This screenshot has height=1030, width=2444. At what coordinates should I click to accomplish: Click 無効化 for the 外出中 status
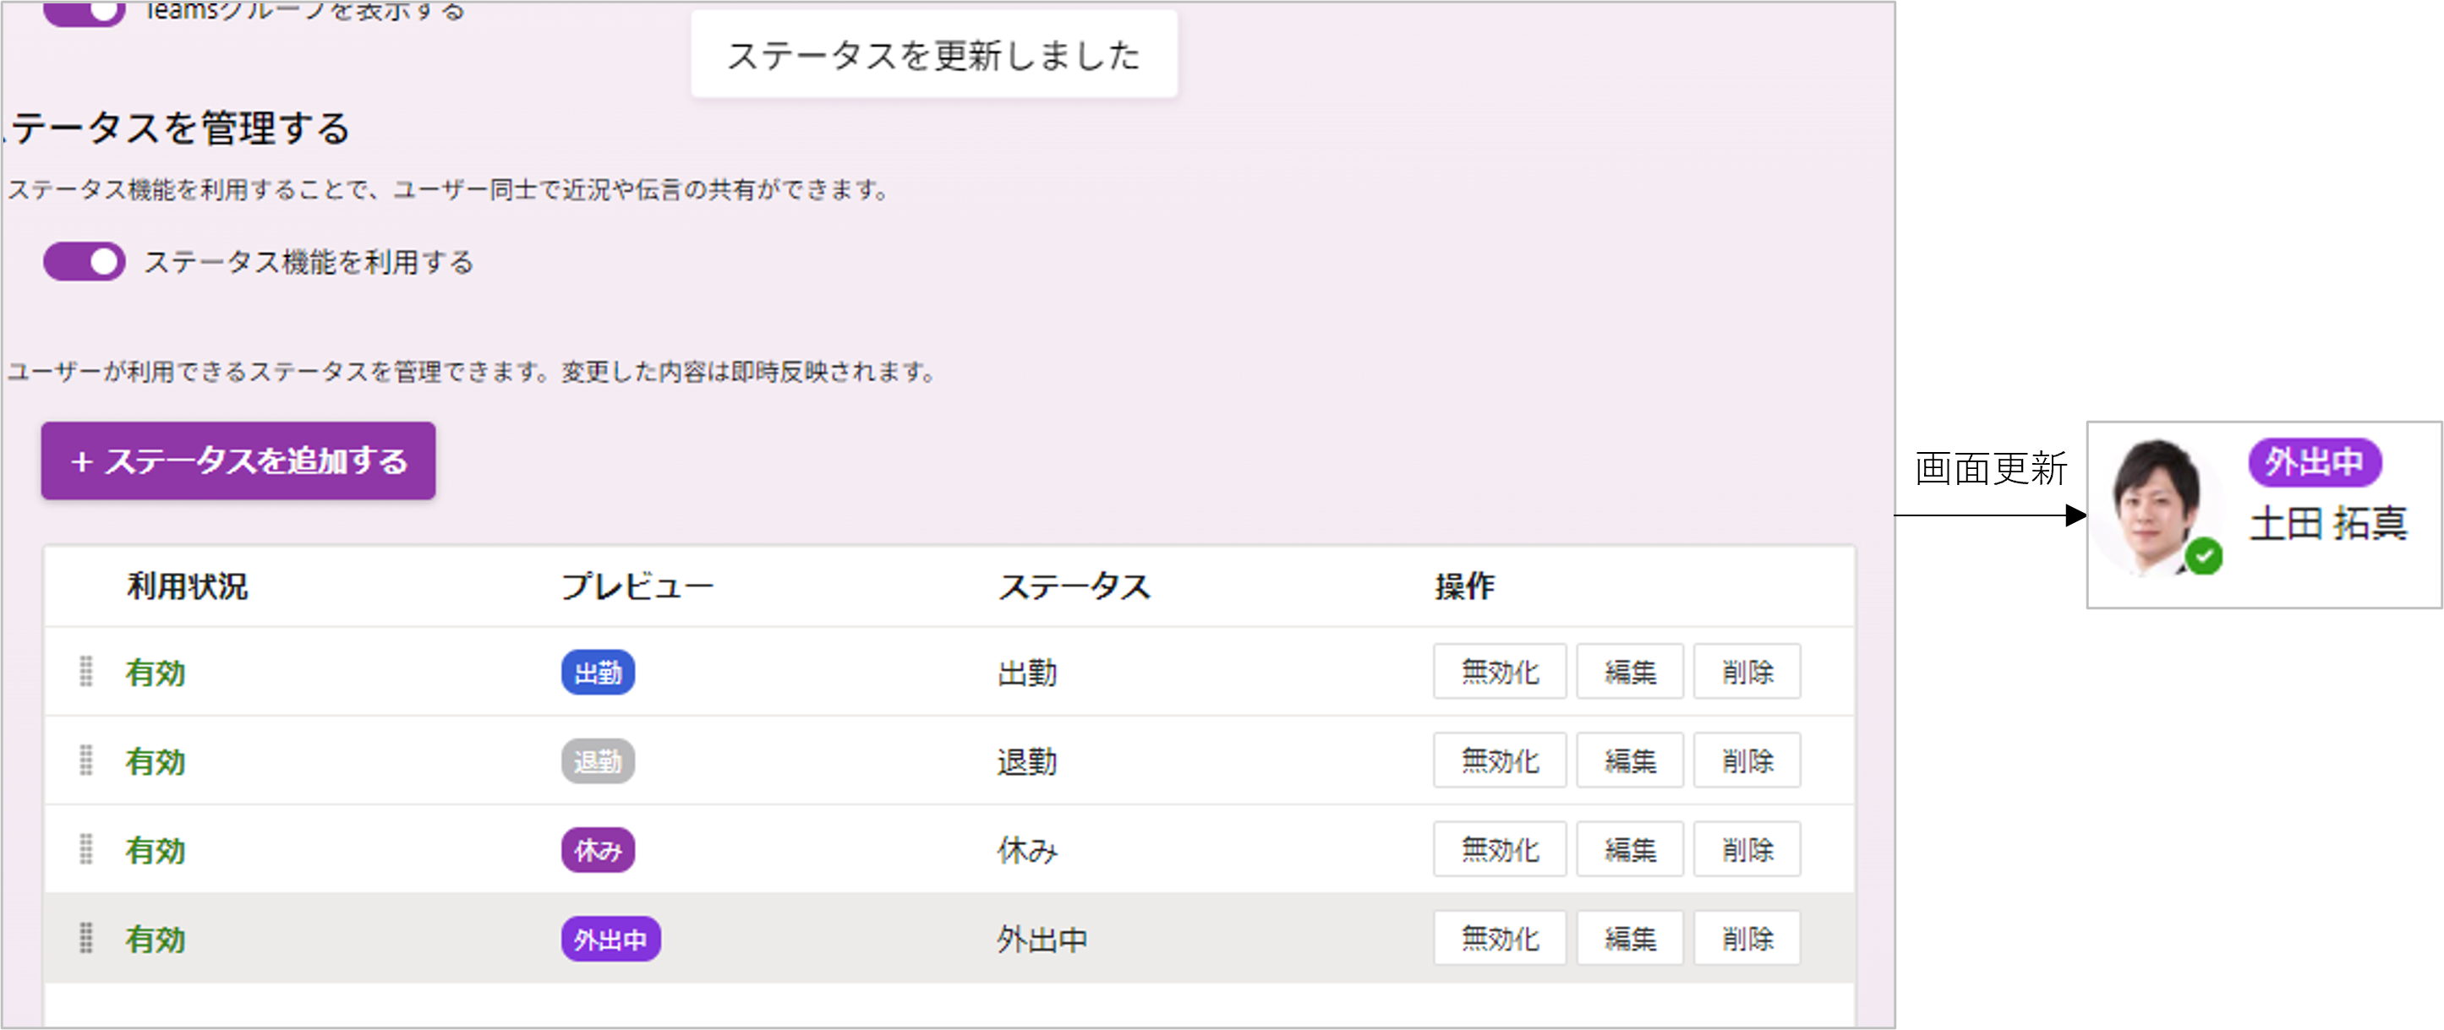(1499, 938)
